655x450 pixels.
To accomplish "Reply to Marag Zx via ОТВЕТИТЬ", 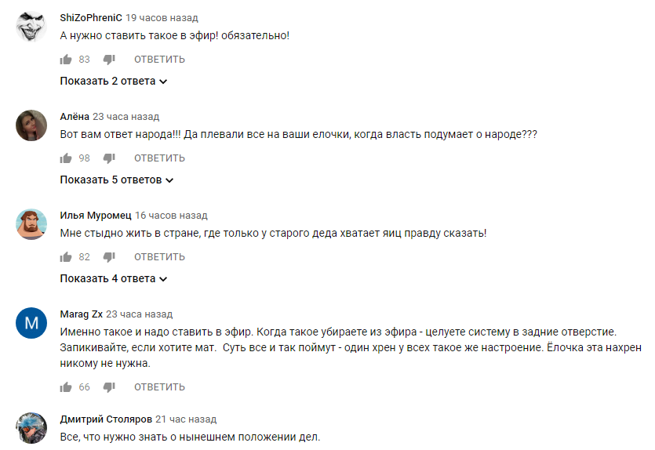I will point(159,387).
